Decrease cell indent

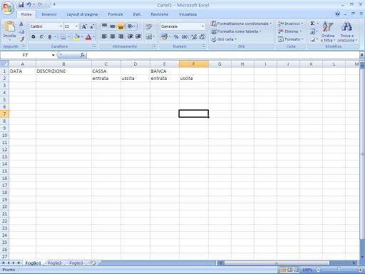click(130, 36)
